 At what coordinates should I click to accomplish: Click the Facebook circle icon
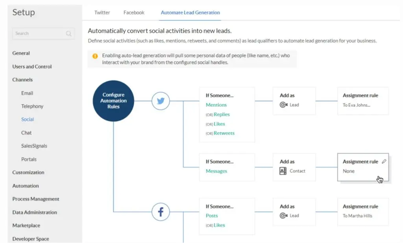161,212
